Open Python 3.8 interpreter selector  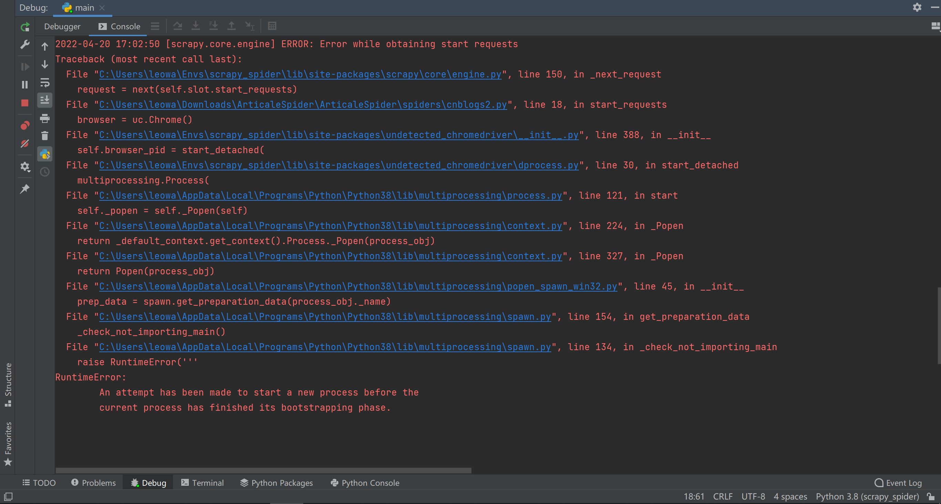point(867,496)
